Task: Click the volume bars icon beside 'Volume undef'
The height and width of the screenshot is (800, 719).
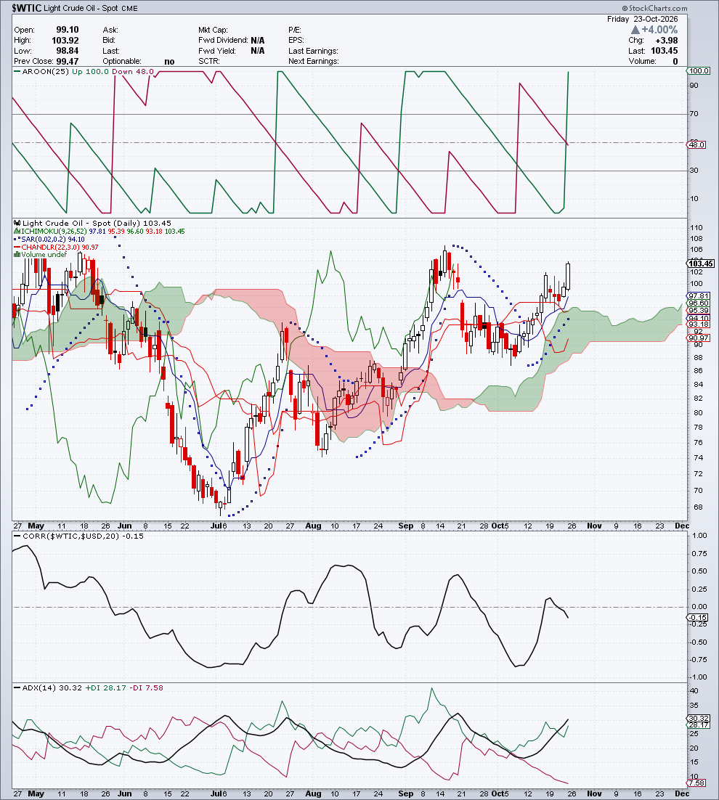Action: click(x=17, y=254)
